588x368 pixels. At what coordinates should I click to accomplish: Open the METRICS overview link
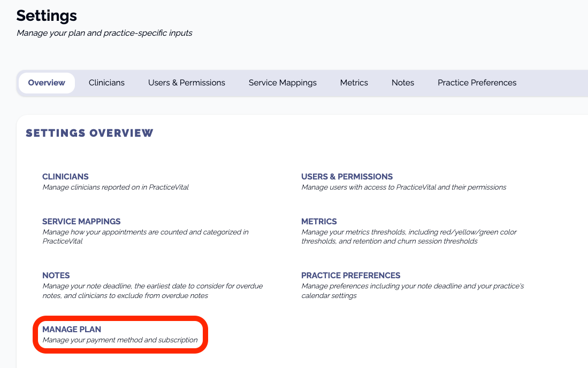(x=319, y=222)
